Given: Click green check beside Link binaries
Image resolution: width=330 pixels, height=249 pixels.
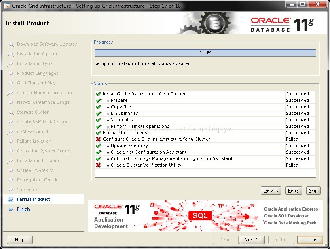Looking at the screenshot, I should click(x=98, y=113).
